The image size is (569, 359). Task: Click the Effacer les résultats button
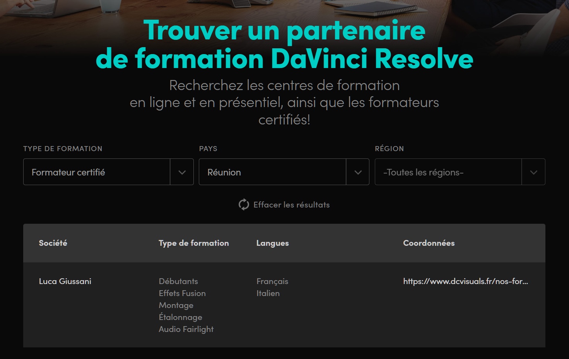[x=291, y=204]
